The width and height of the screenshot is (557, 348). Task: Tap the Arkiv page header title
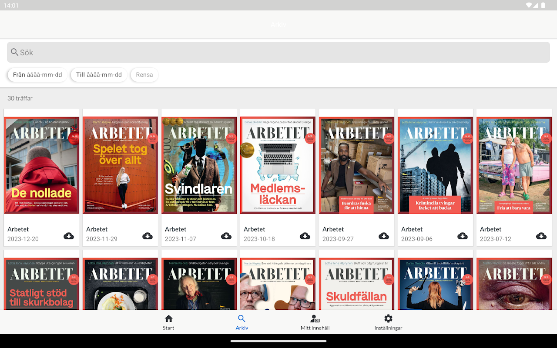(278, 24)
